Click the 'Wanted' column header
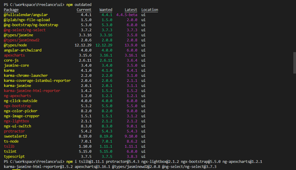 pyautogui.click(x=106, y=10)
